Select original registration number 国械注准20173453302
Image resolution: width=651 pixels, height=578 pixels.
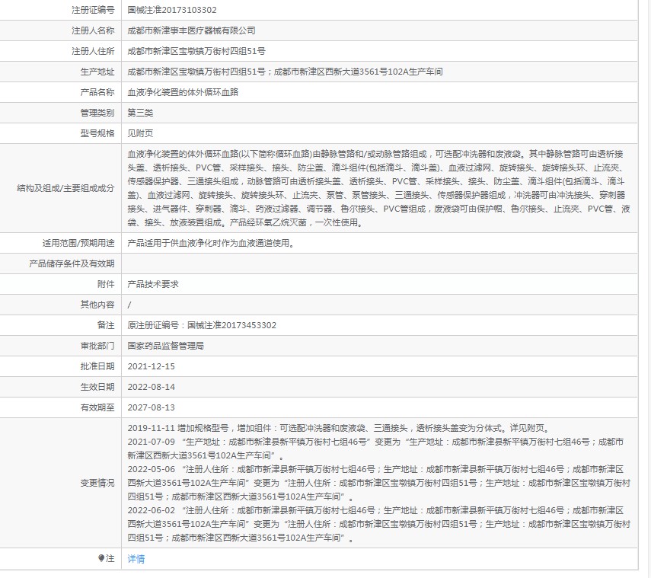point(231,325)
